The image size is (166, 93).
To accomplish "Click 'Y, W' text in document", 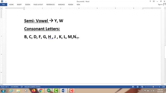I will pos(59,21).
